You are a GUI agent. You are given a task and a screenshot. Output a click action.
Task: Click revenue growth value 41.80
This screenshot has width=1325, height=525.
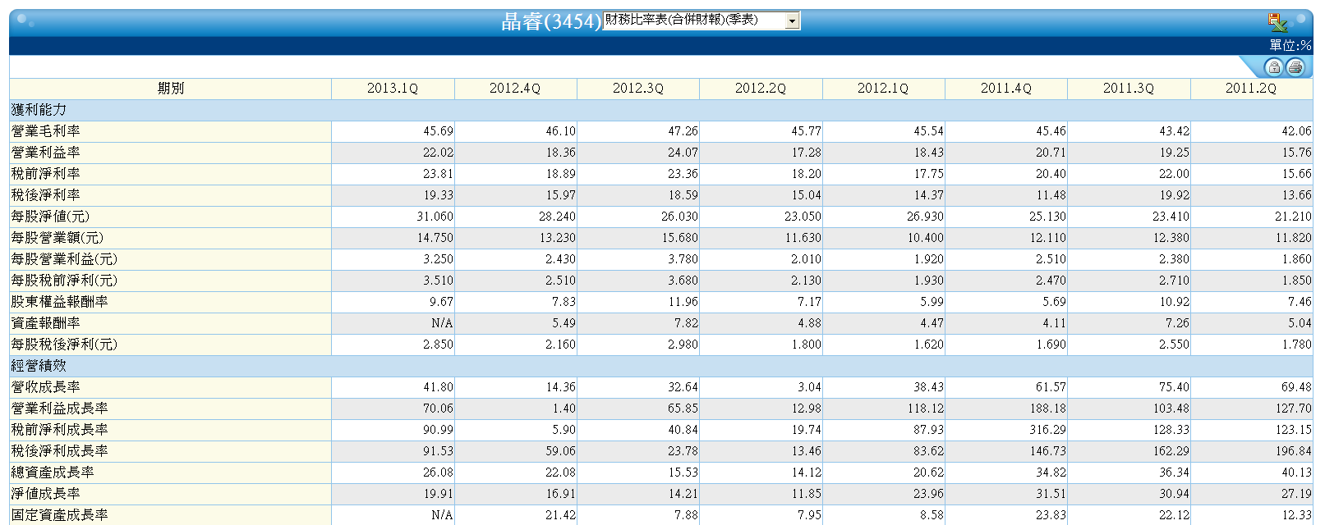click(438, 387)
